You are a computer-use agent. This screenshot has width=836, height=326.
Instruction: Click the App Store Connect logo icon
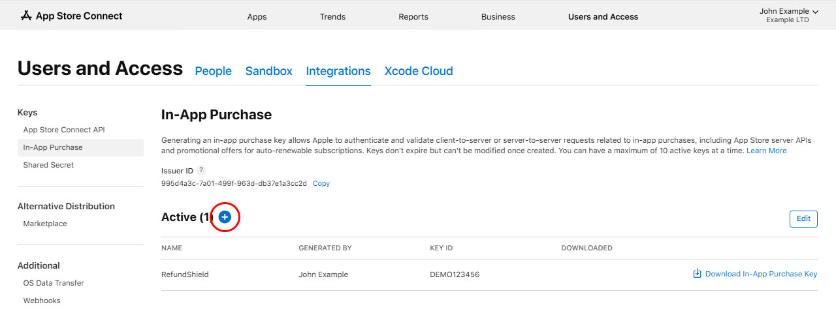click(x=26, y=16)
